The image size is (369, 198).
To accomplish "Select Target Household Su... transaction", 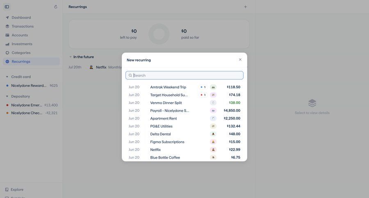I will [x=184, y=95].
